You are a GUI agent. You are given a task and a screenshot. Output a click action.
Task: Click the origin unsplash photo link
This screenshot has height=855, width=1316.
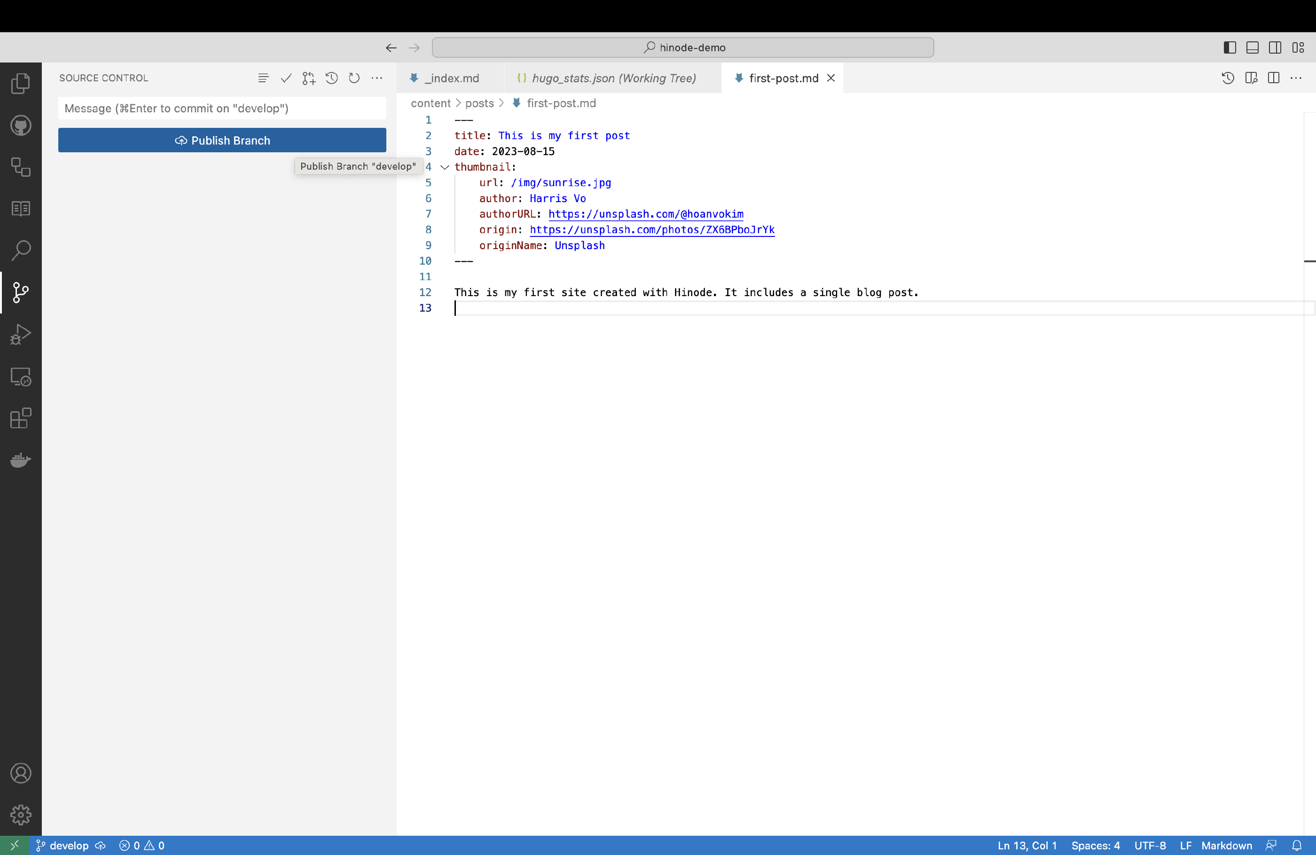[x=652, y=229]
